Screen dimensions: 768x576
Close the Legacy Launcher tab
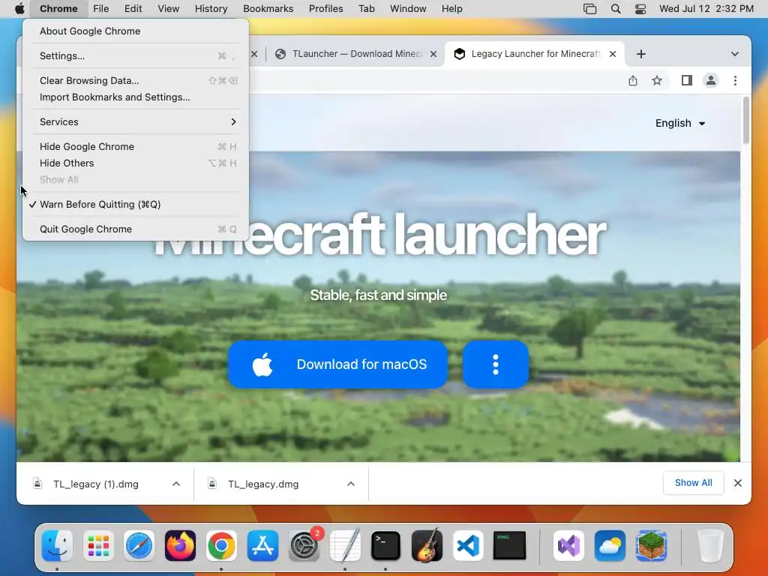click(x=612, y=54)
